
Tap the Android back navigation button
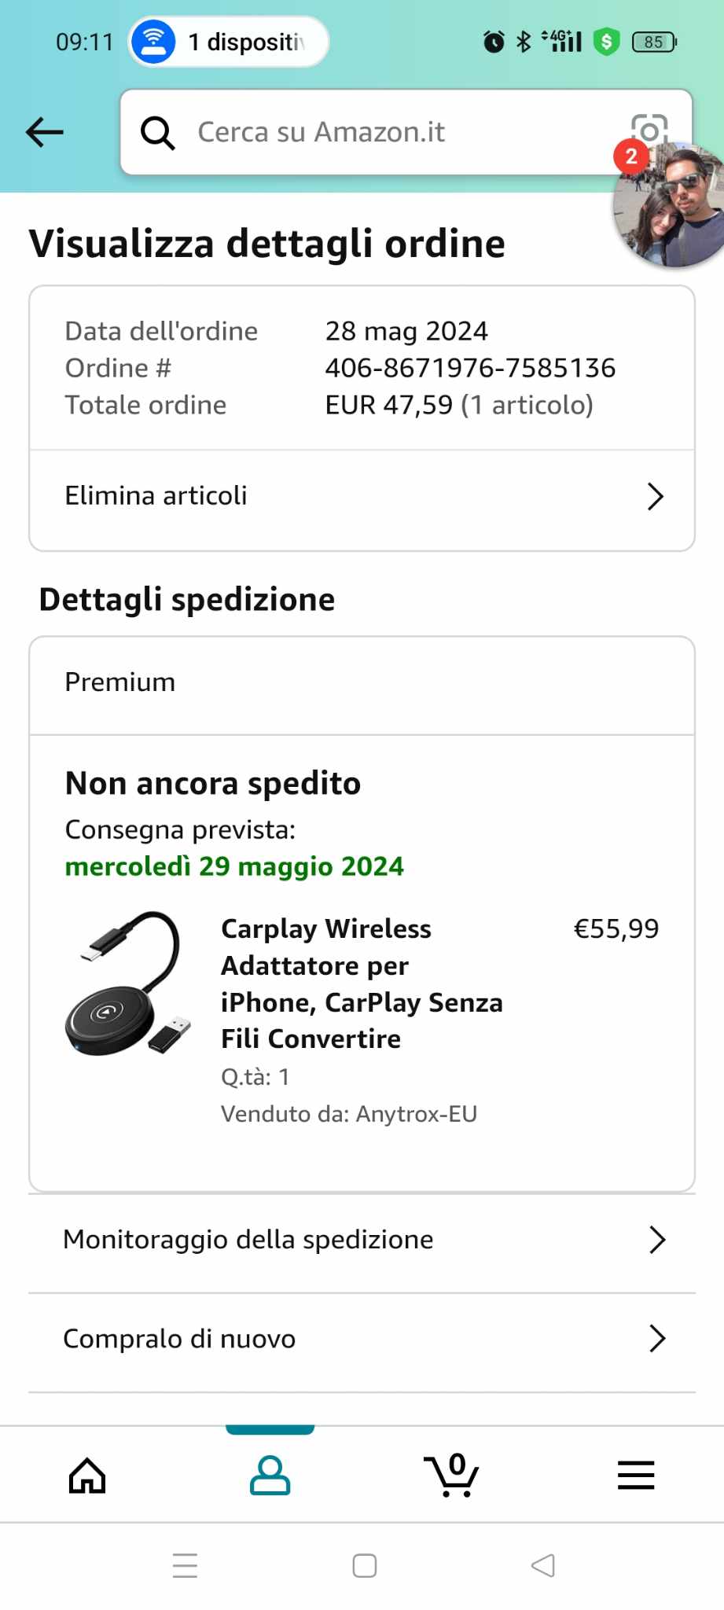542,1565
